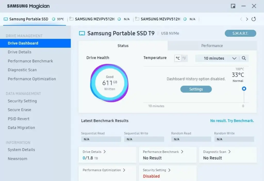The width and height of the screenshot is (264, 181).
Task: Click No result. Try Benchmark link
Action: pyautogui.click(x=232, y=121)
